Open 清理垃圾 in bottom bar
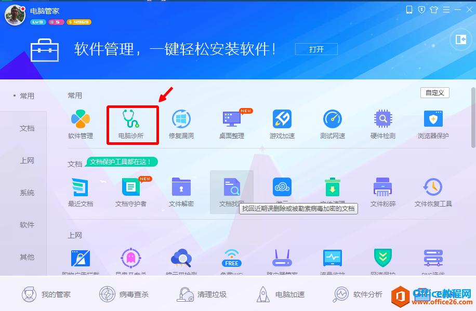Viewport: 476px width, 311px height. pos(202,294)
